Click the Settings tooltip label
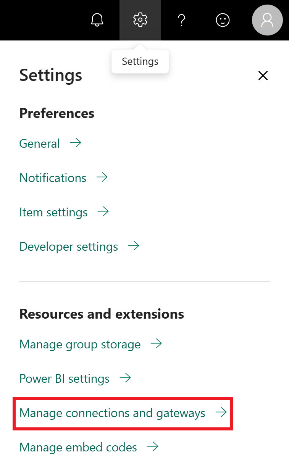This screenshot has width=289, height=456. click(140, 61)
